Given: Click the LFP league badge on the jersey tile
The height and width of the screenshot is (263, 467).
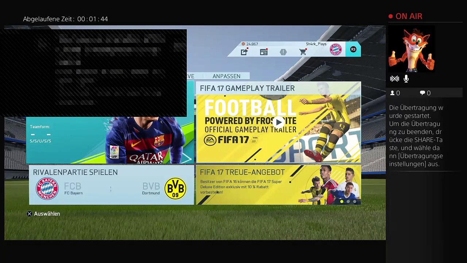Looking at the screenshot, I should (x=114, y=152).
